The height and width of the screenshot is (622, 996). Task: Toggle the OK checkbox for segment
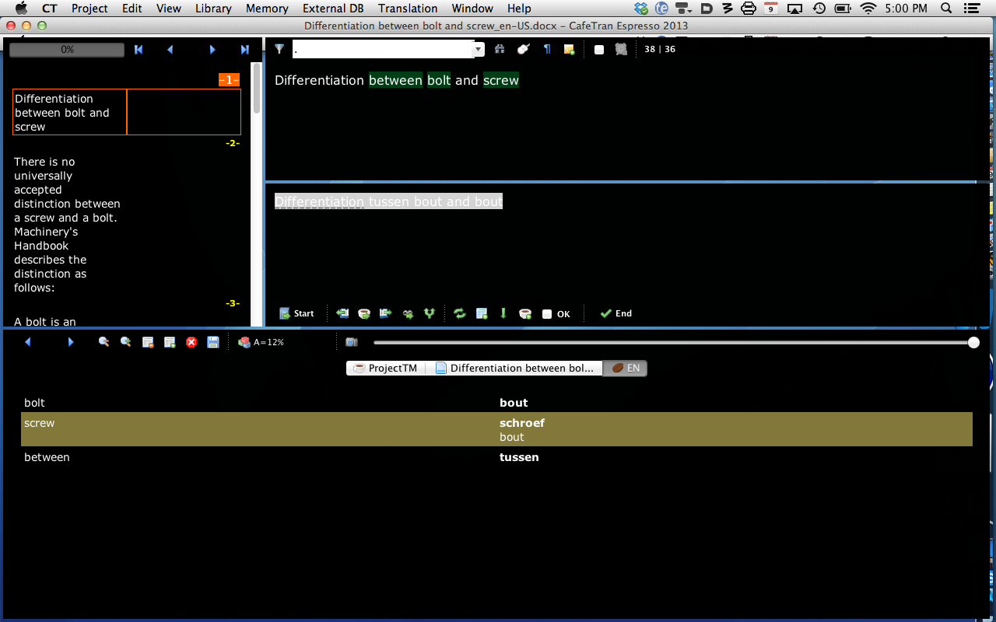point(547,314)
